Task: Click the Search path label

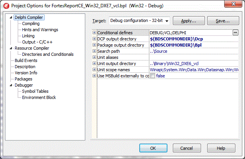Action: pos(108,51)
